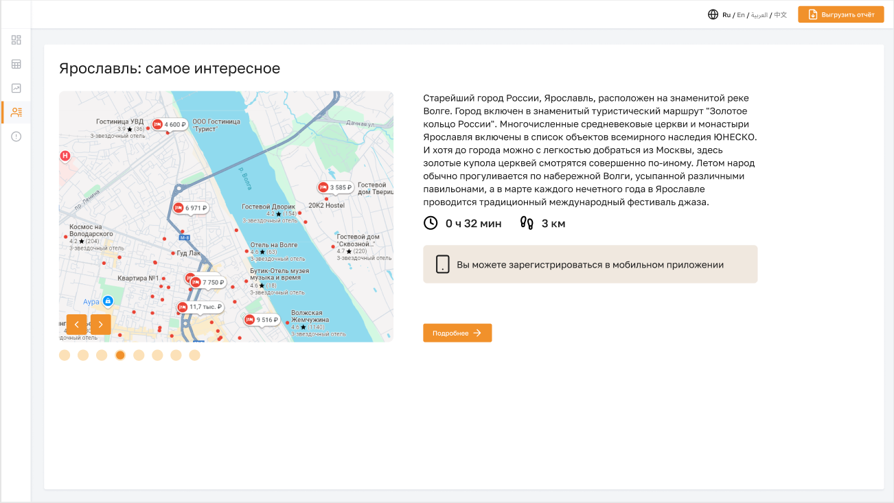Click the 3 км distance text

(x=553, y=223)
